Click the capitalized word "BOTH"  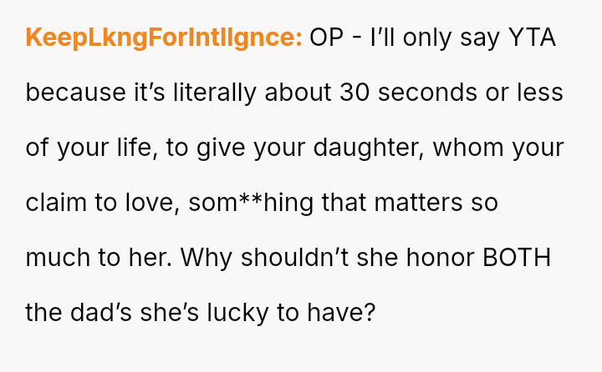click(517, 259)
